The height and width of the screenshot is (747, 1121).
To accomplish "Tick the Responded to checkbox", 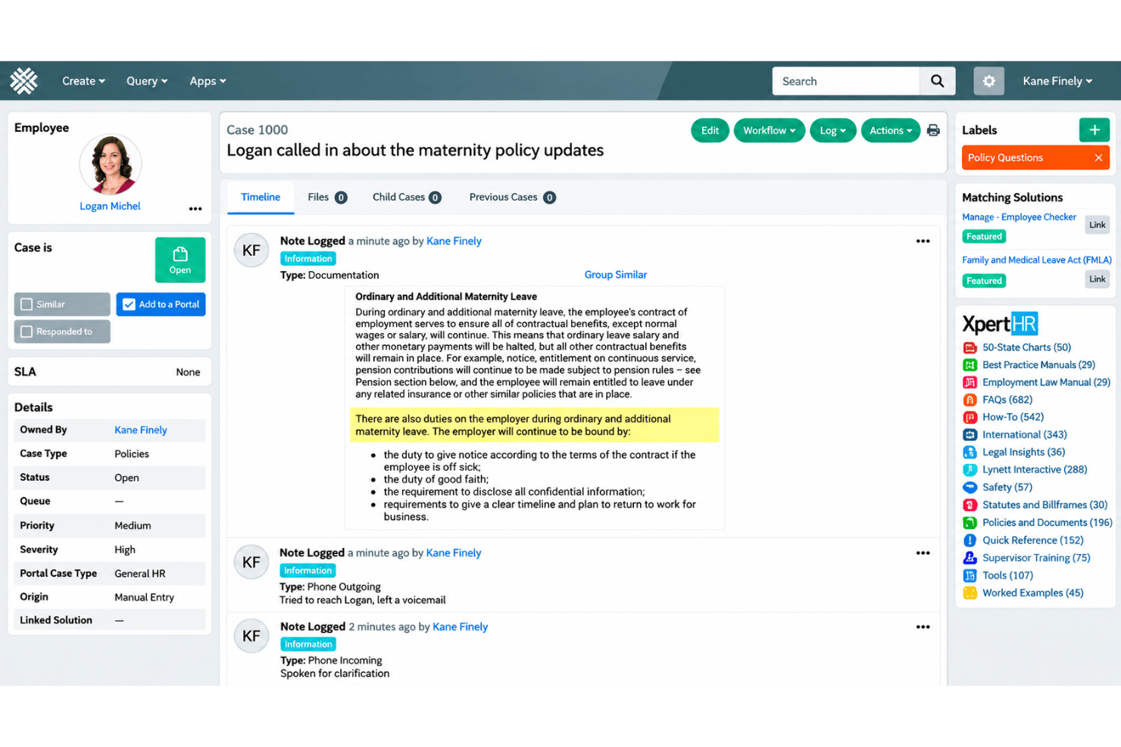I will pos(27,331).
